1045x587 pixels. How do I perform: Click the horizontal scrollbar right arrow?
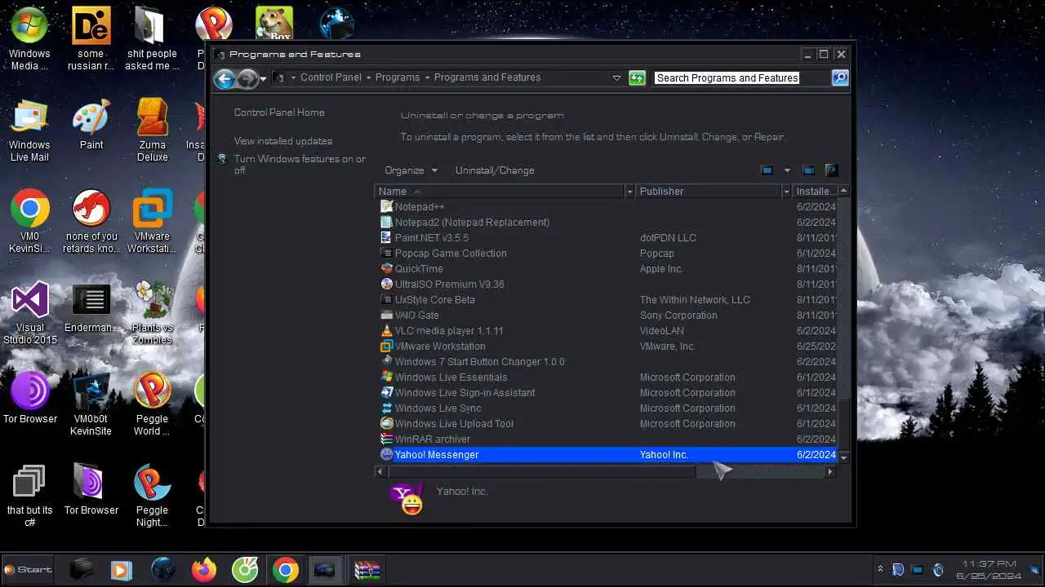click(x=830, y=471)
